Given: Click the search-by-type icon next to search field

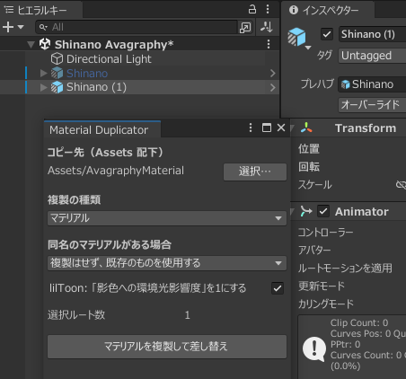Looking at the screenshot, I should pyautogui.click(x=245, y=27).
